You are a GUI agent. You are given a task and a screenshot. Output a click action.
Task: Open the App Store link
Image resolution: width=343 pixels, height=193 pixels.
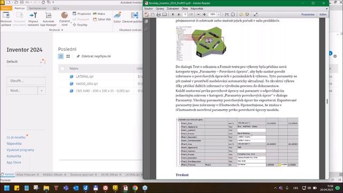14,162
